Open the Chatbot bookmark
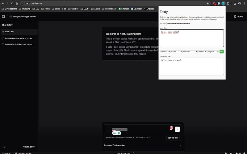This screenshot has width=247, height=154. click(149, 9)
